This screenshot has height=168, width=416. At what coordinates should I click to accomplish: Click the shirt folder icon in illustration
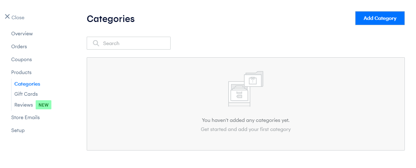(254, 79)
